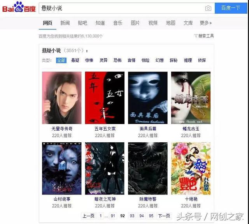Filter novels by 推理 genre

188,60
